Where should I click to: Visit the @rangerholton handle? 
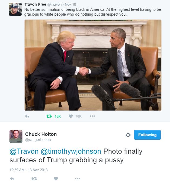[x=38, y=140]
